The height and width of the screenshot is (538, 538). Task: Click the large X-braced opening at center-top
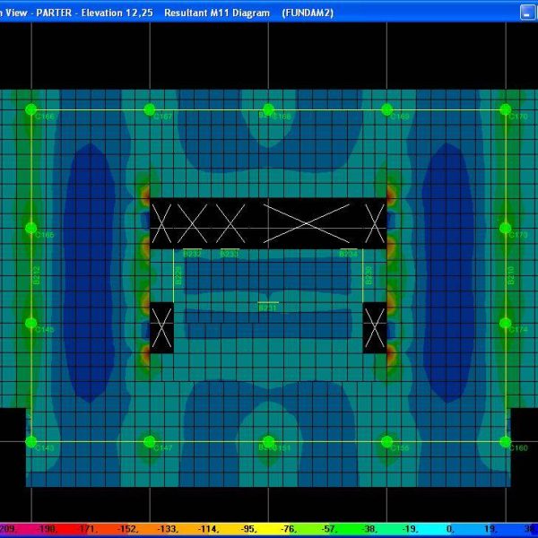click(307, 222)
